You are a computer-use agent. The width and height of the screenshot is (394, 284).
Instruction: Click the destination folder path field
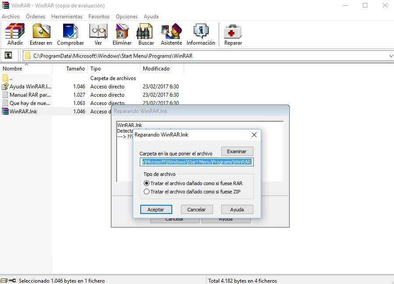(196, 162)
